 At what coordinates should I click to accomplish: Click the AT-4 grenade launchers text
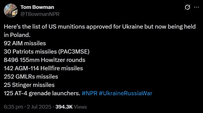[42, 93]
